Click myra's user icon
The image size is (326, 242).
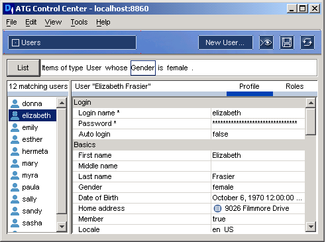(15, 175)
